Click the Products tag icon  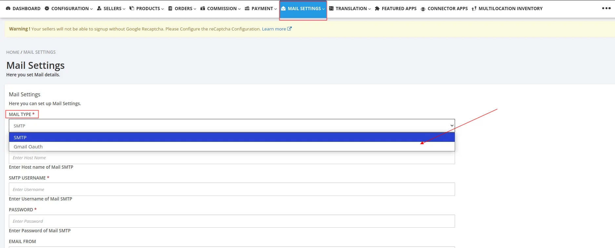click(x=132, y=9)
